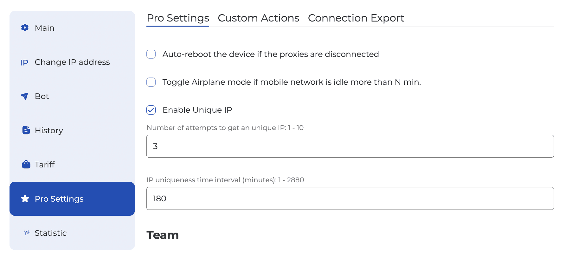566x257 pixels.
Task: Switch to the Custom Actions tab
Action: coord(258,18)
